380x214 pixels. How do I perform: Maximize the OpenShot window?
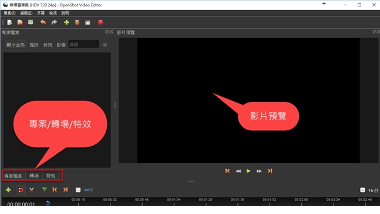(x=359, y=5)
